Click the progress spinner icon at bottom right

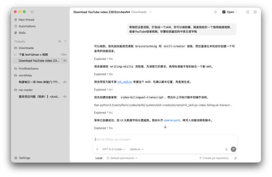235,158
